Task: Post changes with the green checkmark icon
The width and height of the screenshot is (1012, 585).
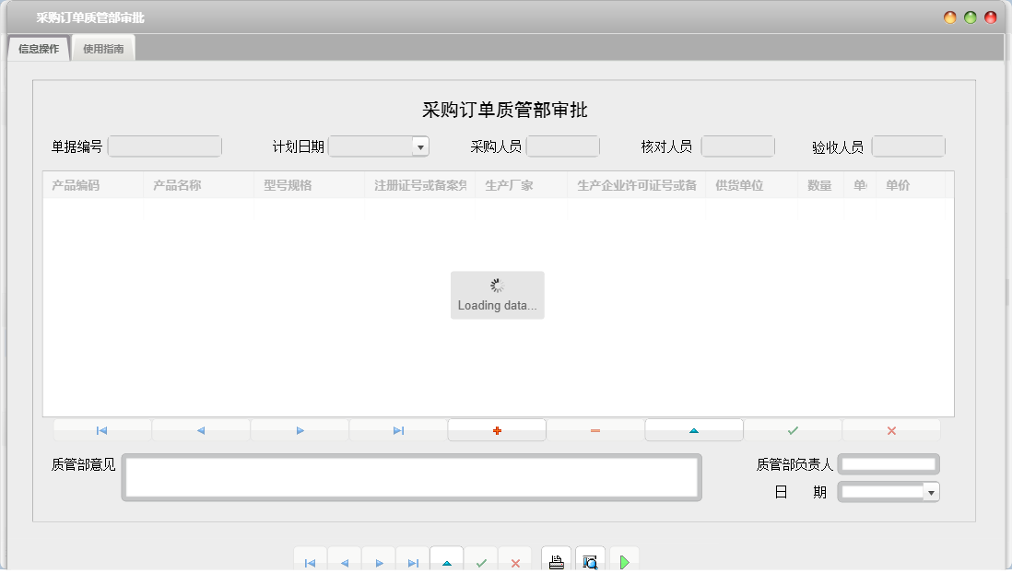Action: tap(793, 429)
